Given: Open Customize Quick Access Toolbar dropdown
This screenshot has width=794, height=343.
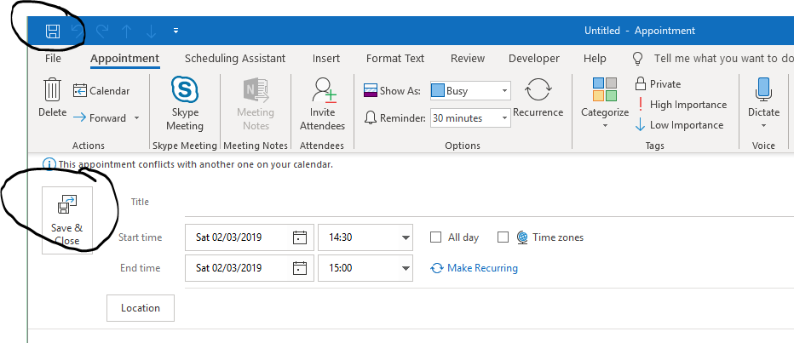Looking at the screenshot, I should (175, 31).
